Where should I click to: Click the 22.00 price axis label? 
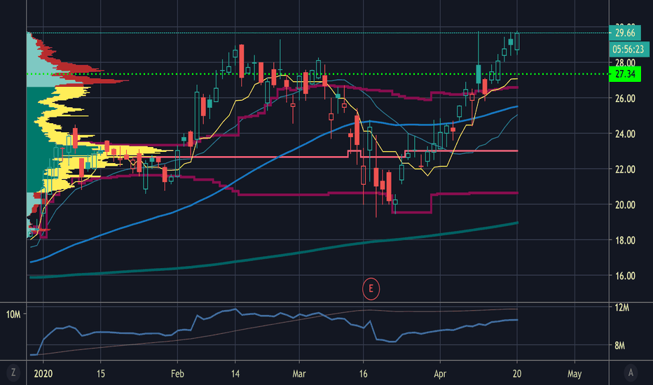pos(625,169)
